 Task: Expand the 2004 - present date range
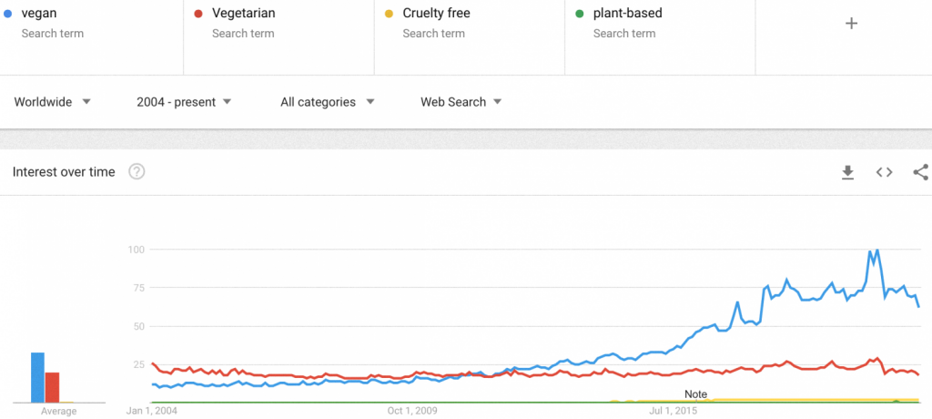point(184,102)
